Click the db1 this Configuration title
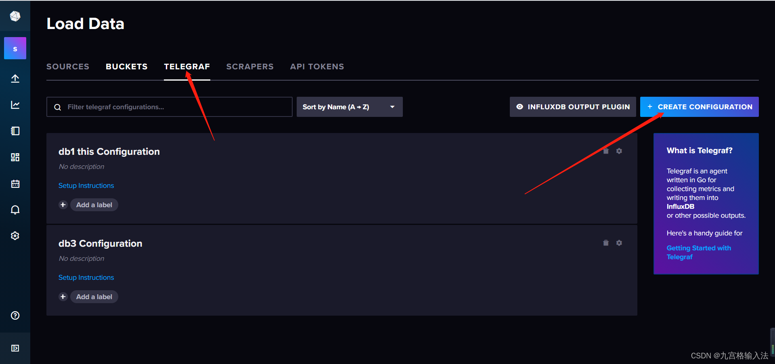Viewport: 775px width, 364px height. pyautogui.click(x=109, y=152)
